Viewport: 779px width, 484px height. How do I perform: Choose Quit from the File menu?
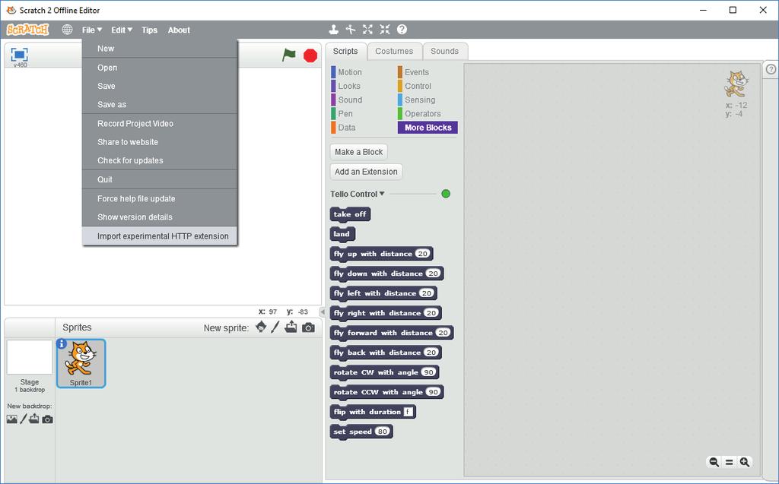coord(160,180)
